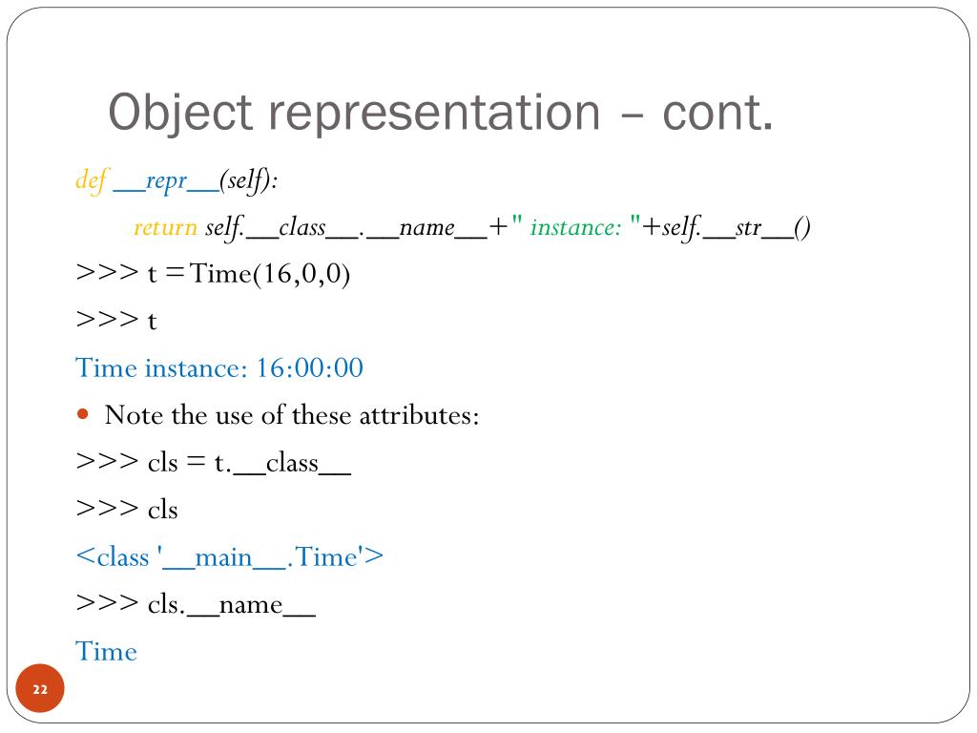Click the orange slide number 22 badge
The image size is (977, 733).
[x=40, y=688]
